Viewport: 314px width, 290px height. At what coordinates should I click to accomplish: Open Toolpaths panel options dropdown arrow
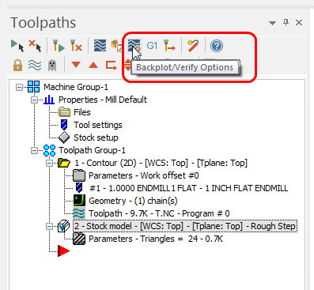coord(272,23)
